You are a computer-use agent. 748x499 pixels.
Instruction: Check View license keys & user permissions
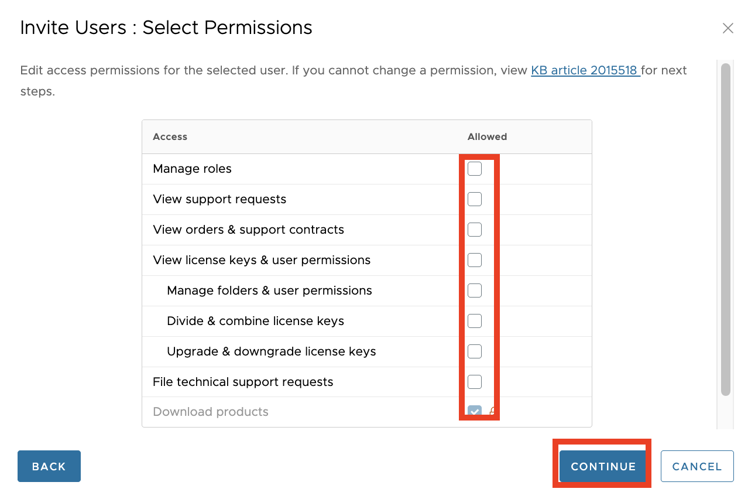pos(475,260)
